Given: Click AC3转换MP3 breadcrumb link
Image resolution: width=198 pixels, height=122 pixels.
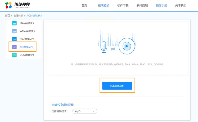Looking at the screenshot, I should click(x=34, y=16).
